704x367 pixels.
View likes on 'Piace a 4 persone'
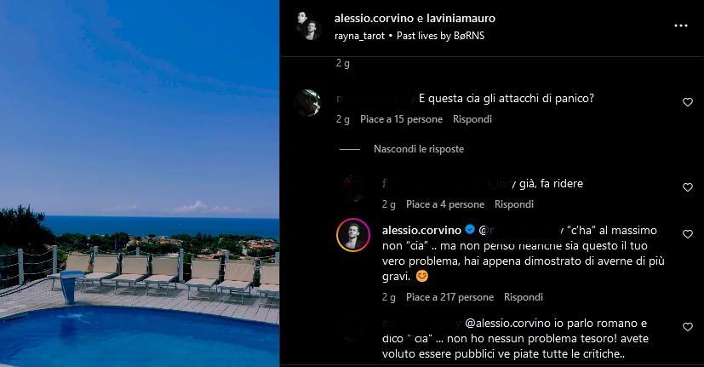[445, 204]
